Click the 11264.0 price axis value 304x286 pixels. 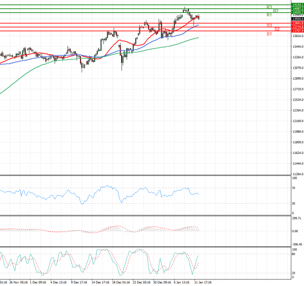click(298, 174)
